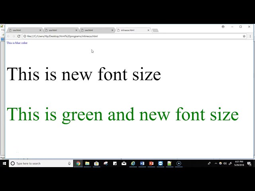Open the circular recorder taskbar icon
Image resolution: width=255 pixels, height=191 pixels.
179,164
